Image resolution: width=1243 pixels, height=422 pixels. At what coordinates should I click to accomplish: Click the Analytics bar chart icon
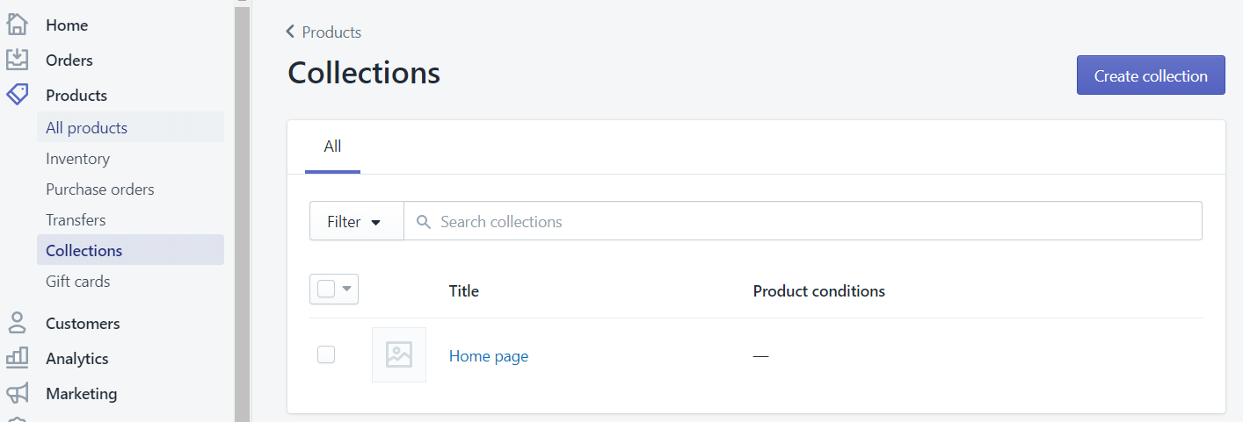(18, 358)
